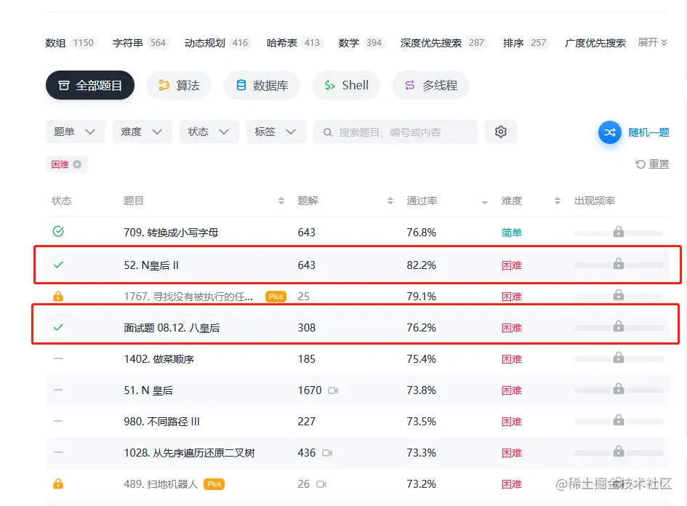Click frequency lock in 八皇后 row

point(618,326)
